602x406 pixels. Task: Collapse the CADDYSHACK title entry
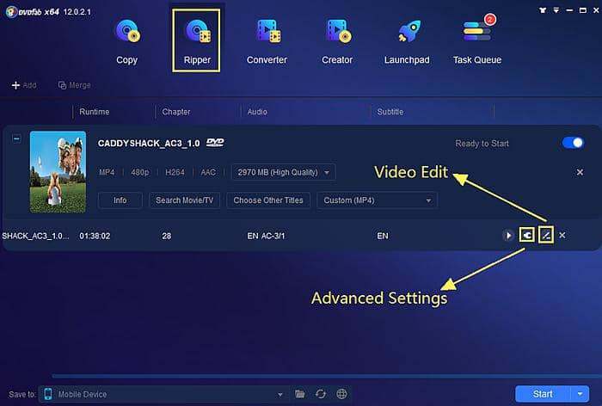[x=16, y=138]
